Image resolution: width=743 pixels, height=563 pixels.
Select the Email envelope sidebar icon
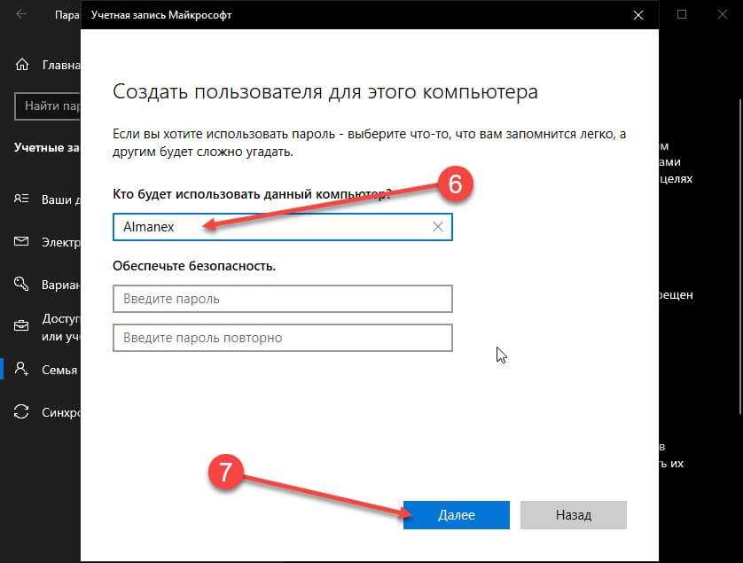[x=21, y=242]
